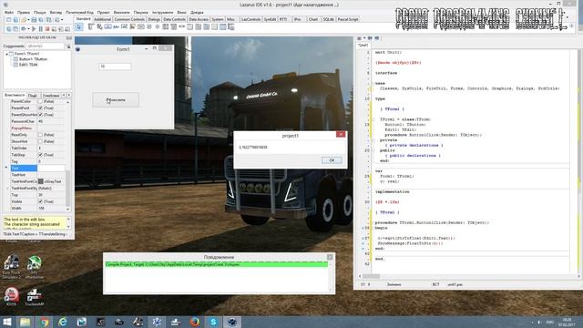This screenshot has width=583, height=328.
Task: Click the Text property value field
Action: tap(51, 168)
